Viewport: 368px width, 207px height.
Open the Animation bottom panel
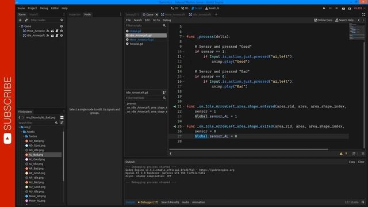click(198, 202)
